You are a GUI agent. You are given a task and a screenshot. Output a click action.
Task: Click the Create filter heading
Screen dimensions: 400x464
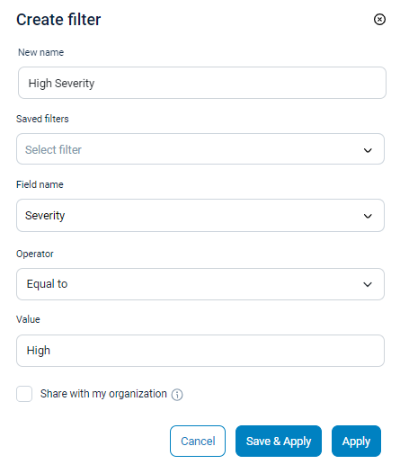(58, 20)
